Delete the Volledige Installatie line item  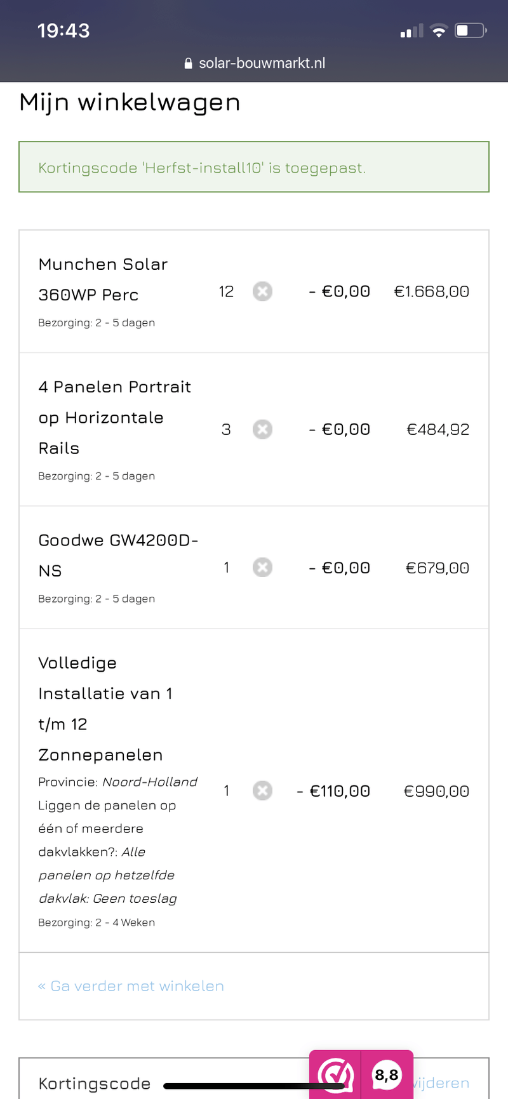(262, 790)
